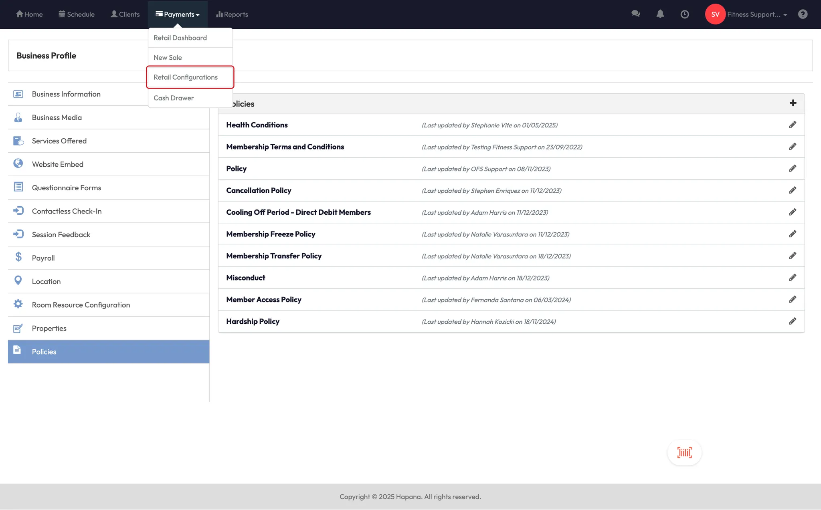
Task: Go to the Reports tab
Action: (x=232, y=14)
